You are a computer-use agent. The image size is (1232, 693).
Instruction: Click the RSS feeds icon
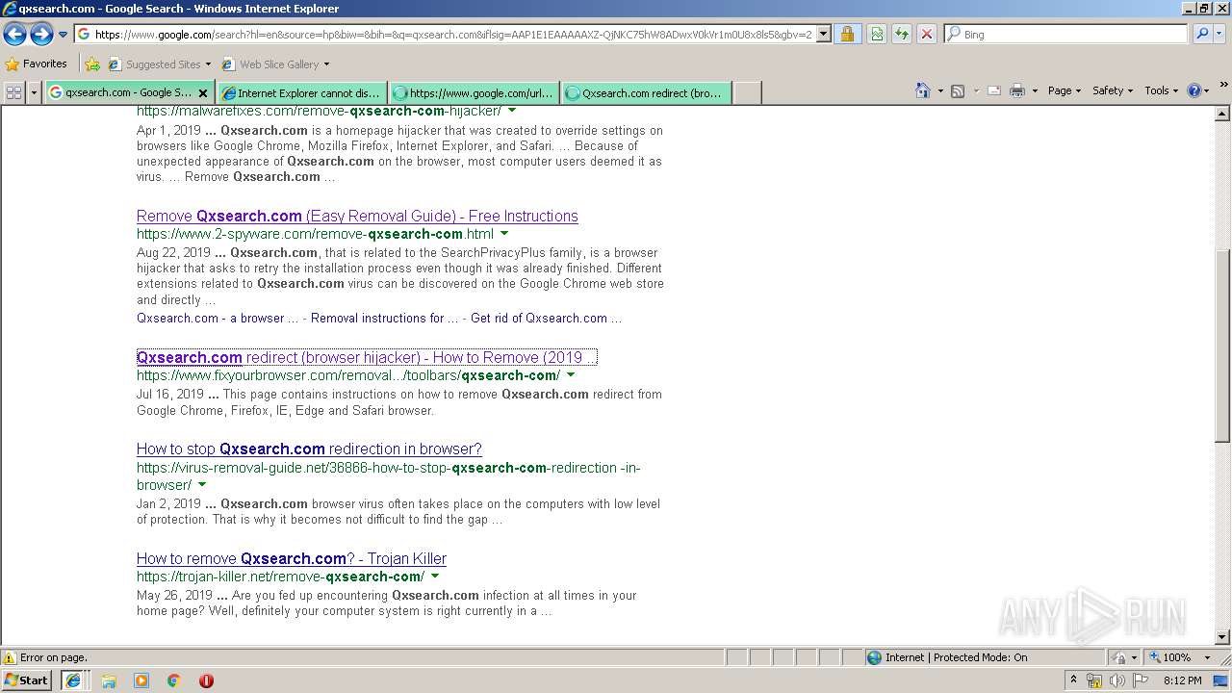click(958, 90)
